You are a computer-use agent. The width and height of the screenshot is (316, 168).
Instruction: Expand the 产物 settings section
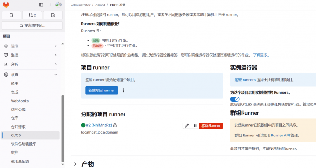[75, 164]
